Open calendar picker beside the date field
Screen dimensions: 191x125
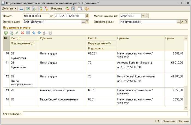point(87,16)
